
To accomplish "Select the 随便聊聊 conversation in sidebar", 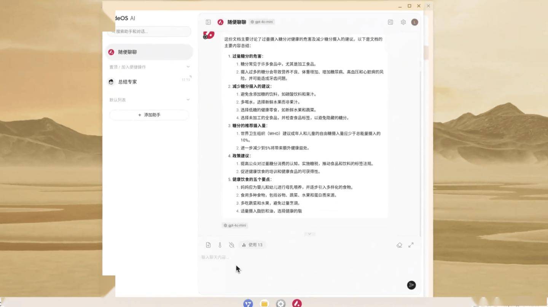I will click(149, 52).
